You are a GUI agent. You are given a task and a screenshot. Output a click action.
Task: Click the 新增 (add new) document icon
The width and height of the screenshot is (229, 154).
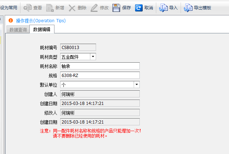point(50,8)
